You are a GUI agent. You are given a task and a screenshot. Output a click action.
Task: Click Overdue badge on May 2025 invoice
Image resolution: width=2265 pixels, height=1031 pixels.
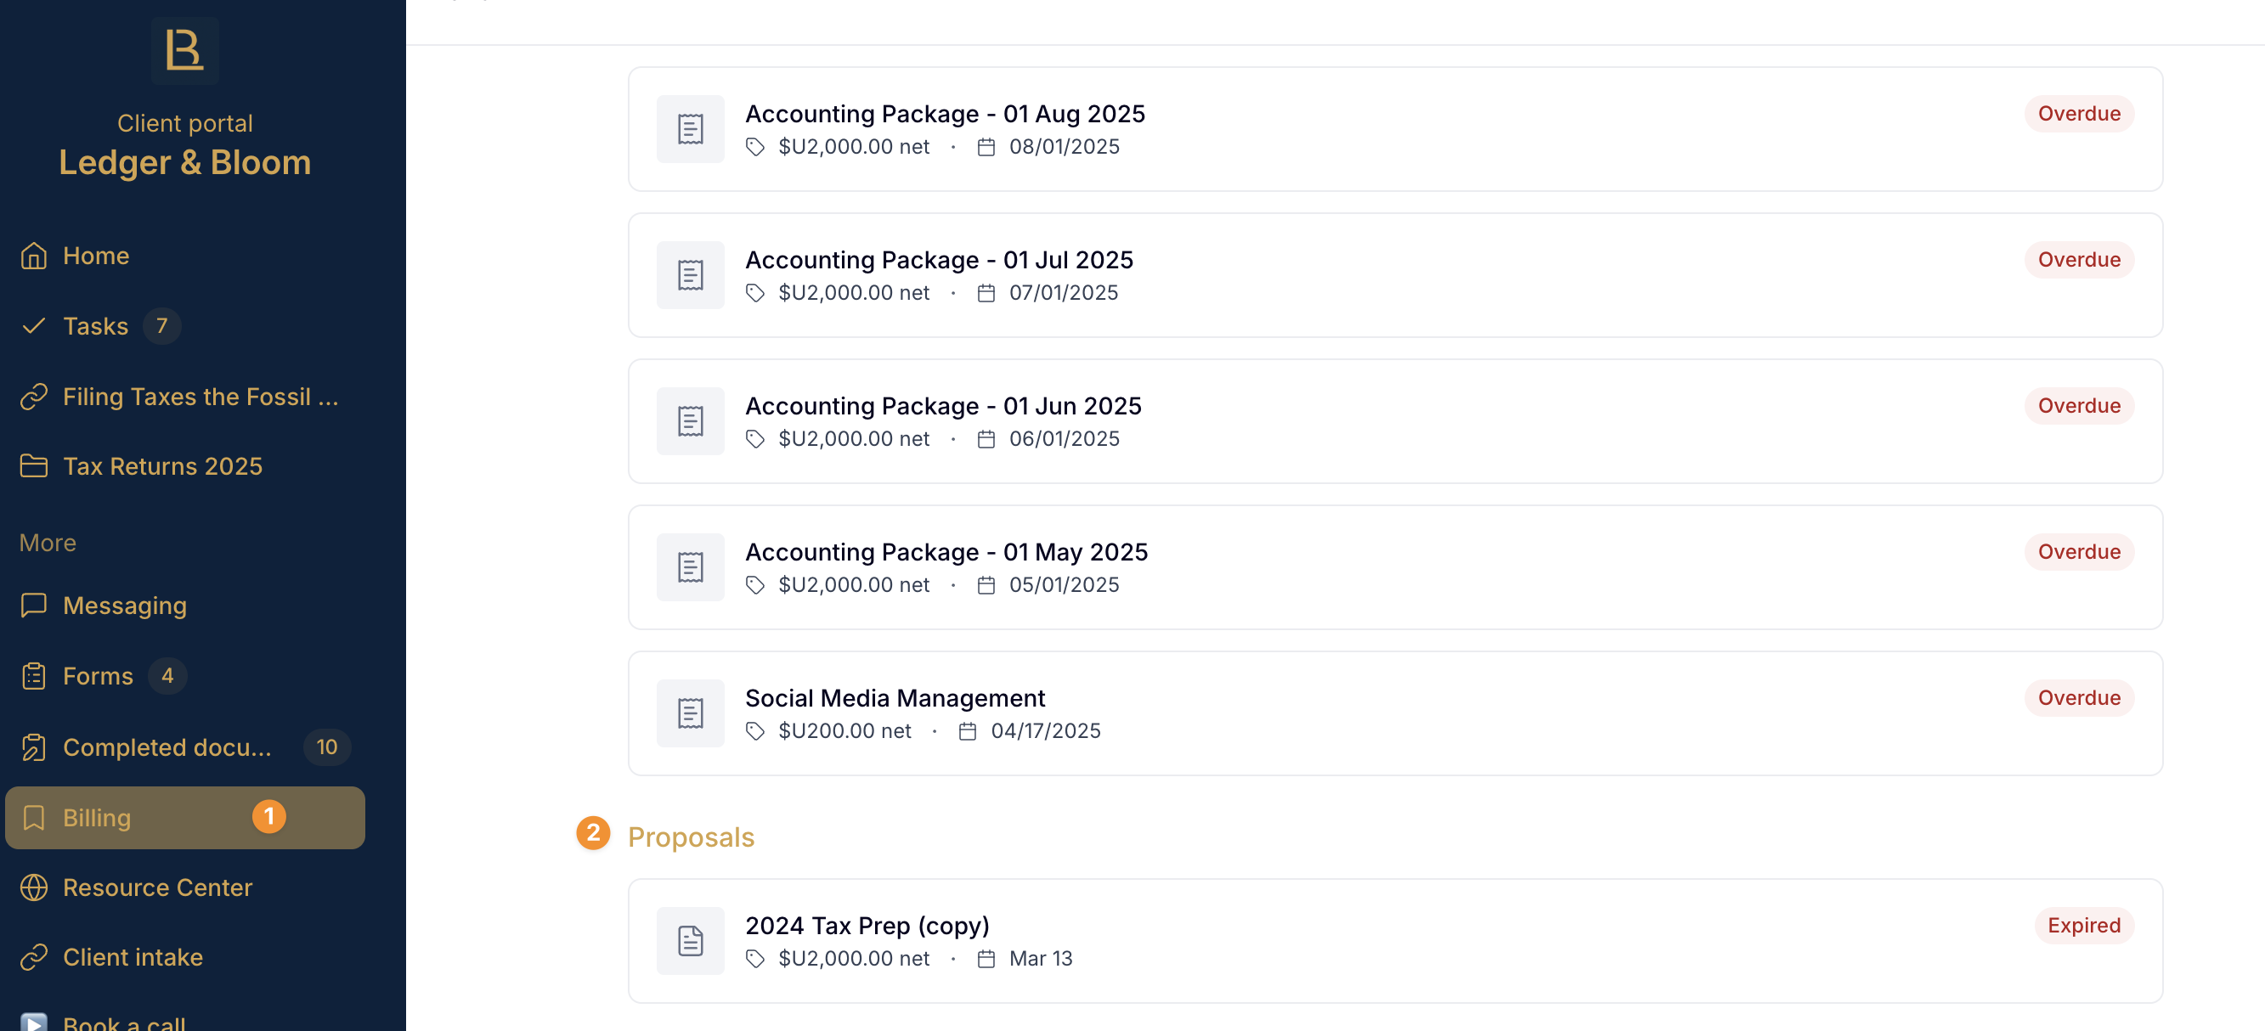(x=2079, y=552)
